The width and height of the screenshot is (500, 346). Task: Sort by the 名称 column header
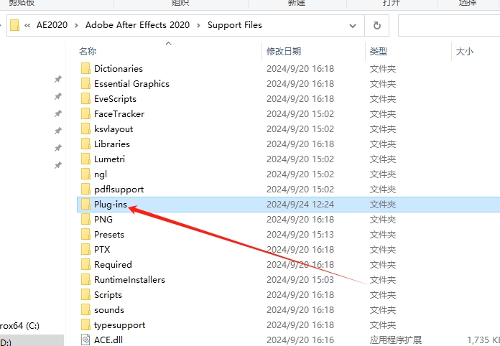click(88, 51)
